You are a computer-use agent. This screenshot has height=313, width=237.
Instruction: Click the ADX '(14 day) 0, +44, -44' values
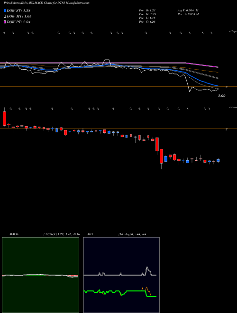pos(132,234)
